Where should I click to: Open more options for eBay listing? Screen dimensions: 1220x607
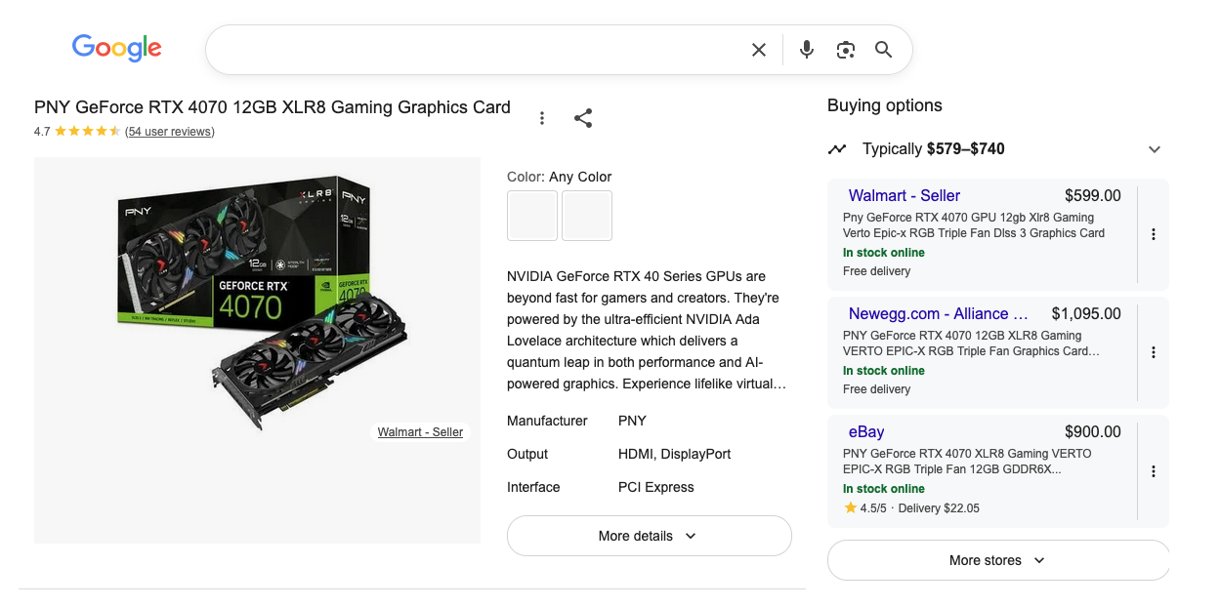[1153, 471]
